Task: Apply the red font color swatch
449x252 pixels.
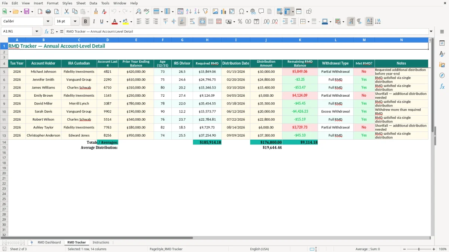Action: pyautogui.click(x=115, y=22)
